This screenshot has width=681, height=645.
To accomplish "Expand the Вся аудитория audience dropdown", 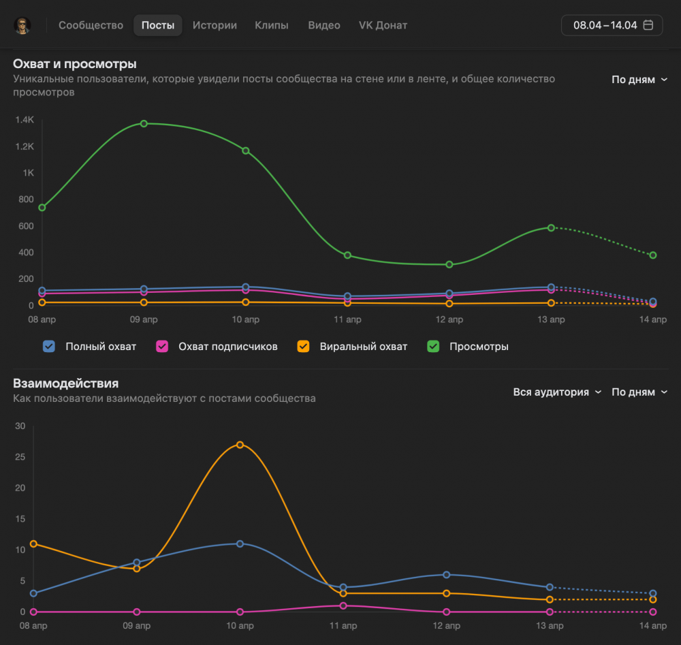I will click(x=557, y=392).
